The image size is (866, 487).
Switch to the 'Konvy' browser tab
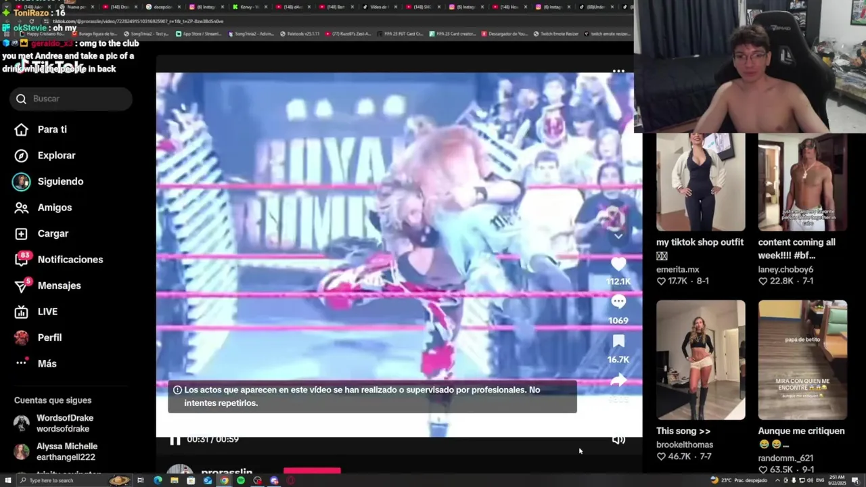[249, 7]
